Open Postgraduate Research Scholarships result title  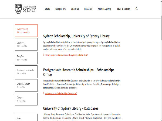tap(79, 72)
